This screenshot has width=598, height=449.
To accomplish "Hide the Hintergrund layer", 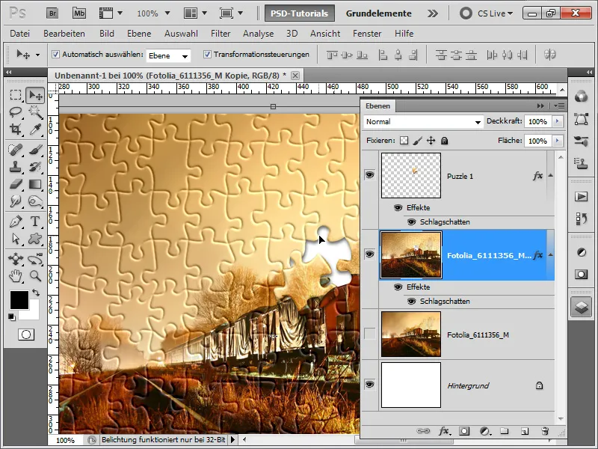I will pos(369,385).
